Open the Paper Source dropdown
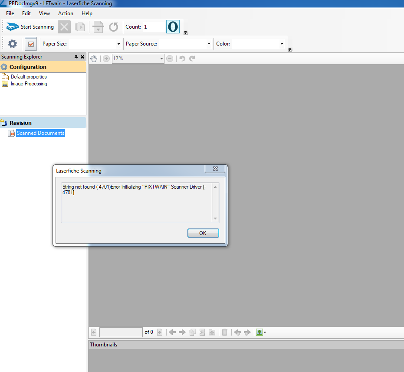This screenshot has height=372, width=404. point(208,44)
